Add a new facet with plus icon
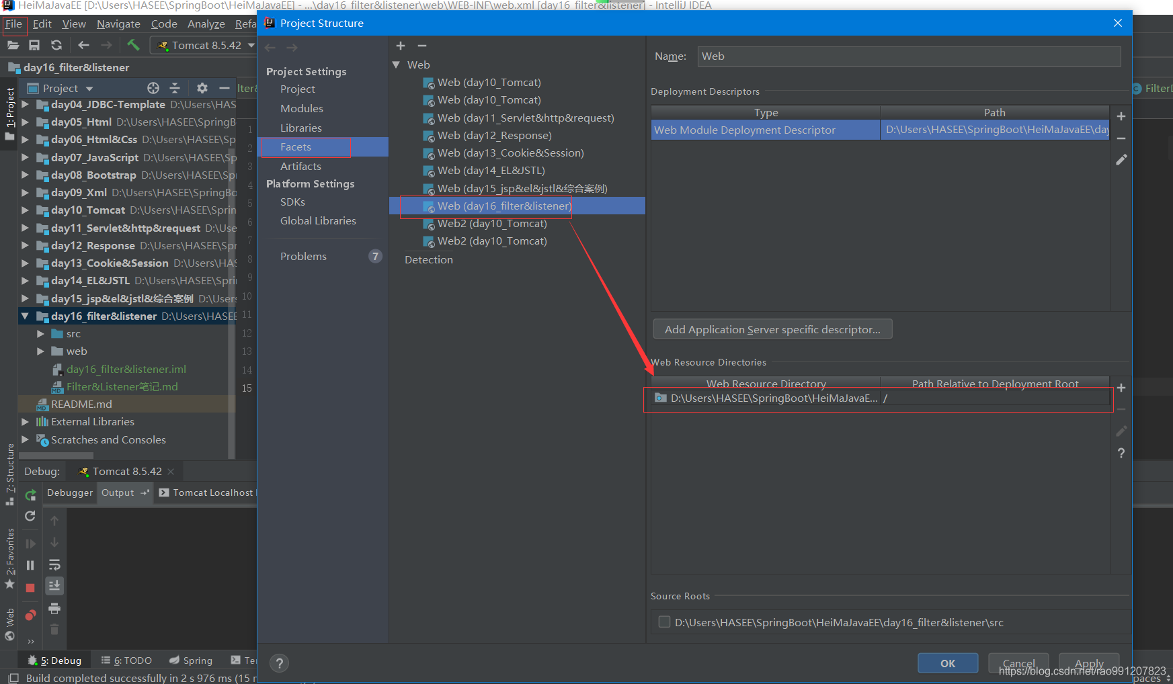This screenshot has width=1173, height=684. point(401,46)
